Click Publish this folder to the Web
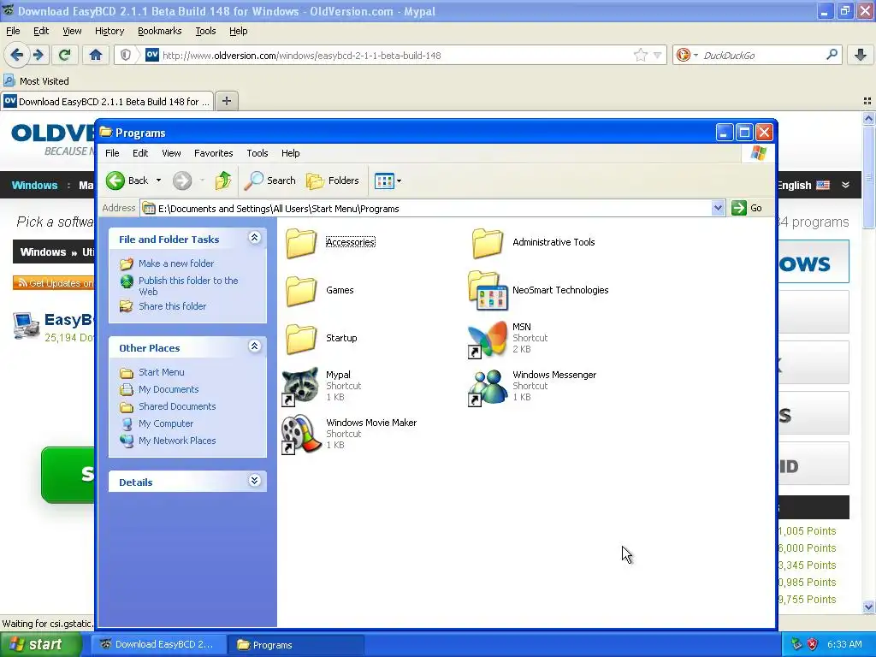 point(188,286)
